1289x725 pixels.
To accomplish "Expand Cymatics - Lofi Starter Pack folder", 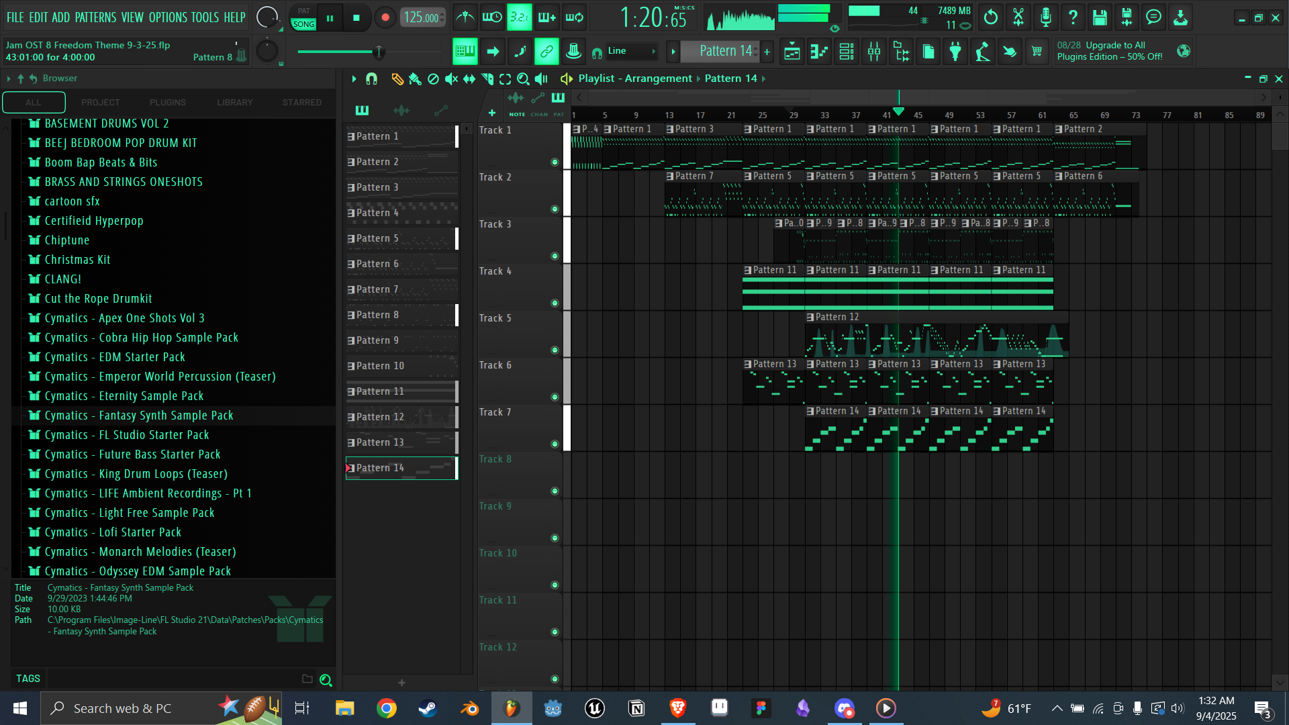I will point(104,532).
